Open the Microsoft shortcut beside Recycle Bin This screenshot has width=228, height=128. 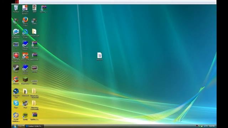[x=25, y=10]
